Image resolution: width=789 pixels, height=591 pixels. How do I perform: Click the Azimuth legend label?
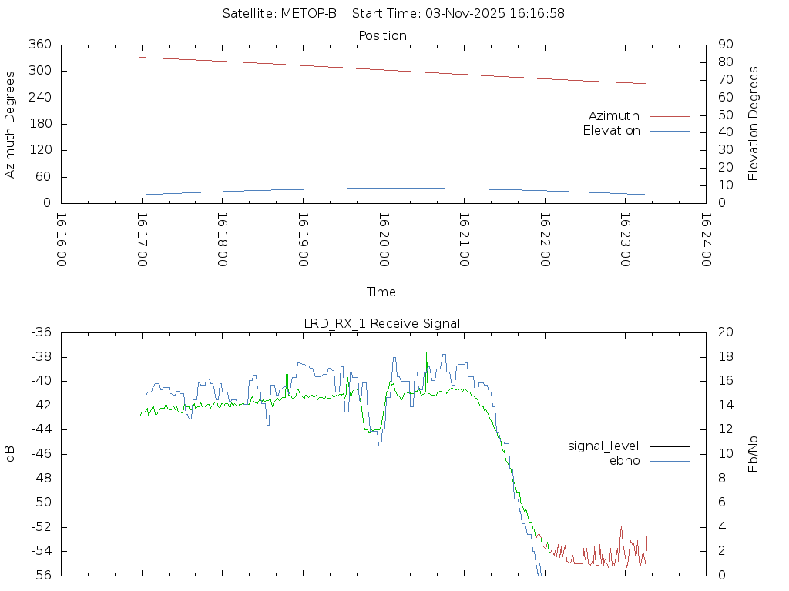point(613,116)
